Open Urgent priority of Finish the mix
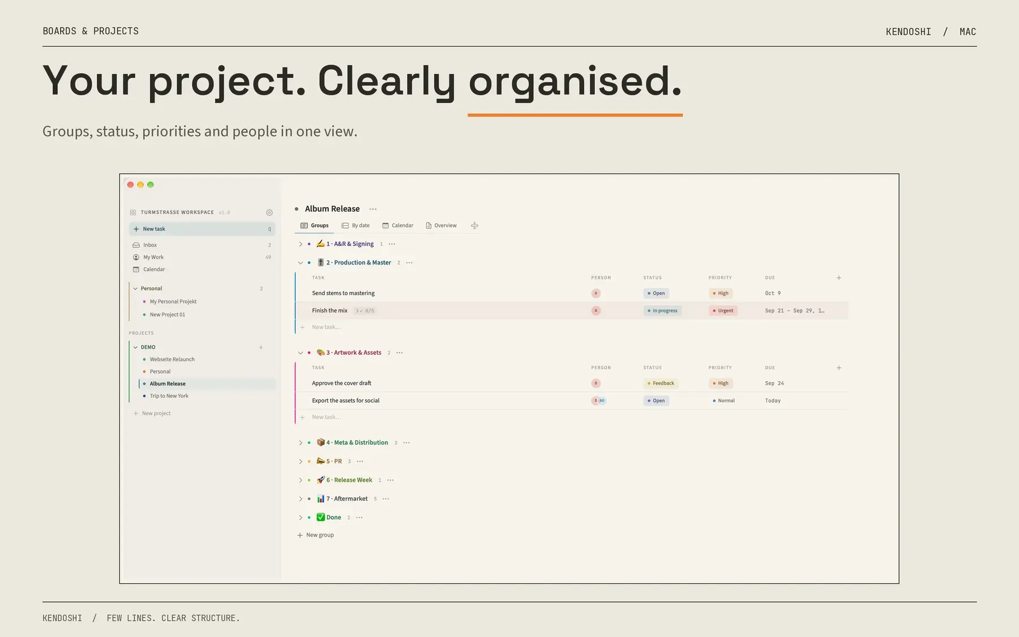This screenshot has height=637, width=1019. [x=723, y=311]
